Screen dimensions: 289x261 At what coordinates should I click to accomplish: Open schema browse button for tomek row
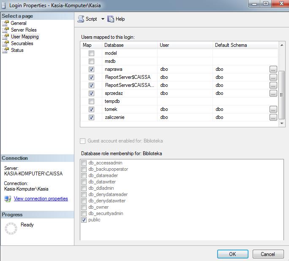273,109
